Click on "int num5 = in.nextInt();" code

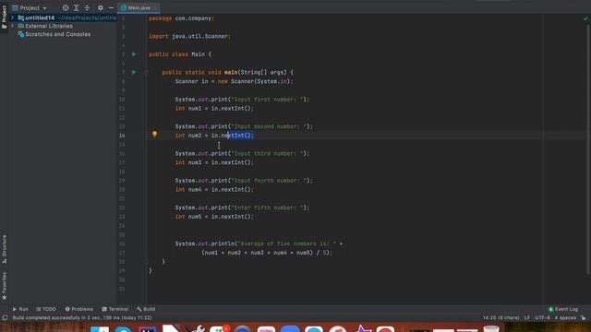tap(214, 217)
